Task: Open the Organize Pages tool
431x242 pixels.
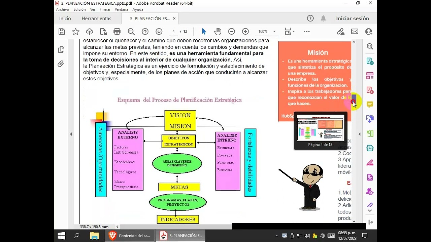Action: click(370, 133)
